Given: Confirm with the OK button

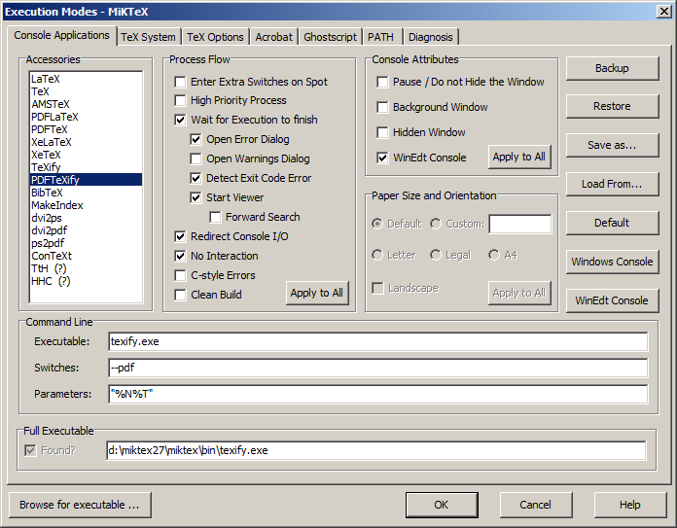Looking at the screenshot, I should click(x=442, y=505).
